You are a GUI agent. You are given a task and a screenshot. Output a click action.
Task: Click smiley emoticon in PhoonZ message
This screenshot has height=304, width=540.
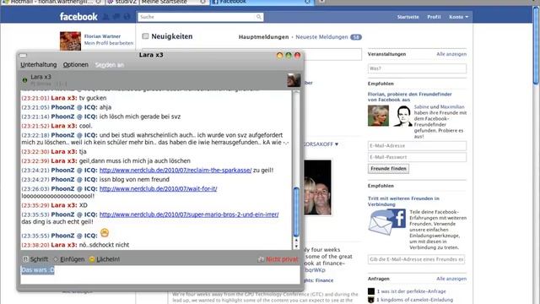pos(105,233)
